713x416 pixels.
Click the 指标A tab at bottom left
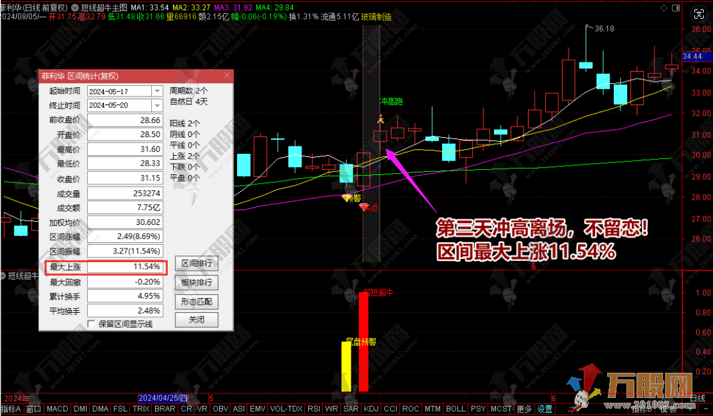pyautogui.click(x=11, y=409)
